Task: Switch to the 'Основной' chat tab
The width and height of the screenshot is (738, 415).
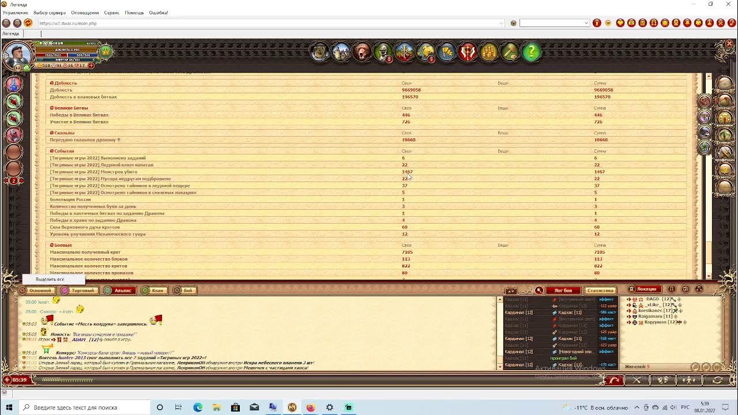Action: (x=36, y=290)
